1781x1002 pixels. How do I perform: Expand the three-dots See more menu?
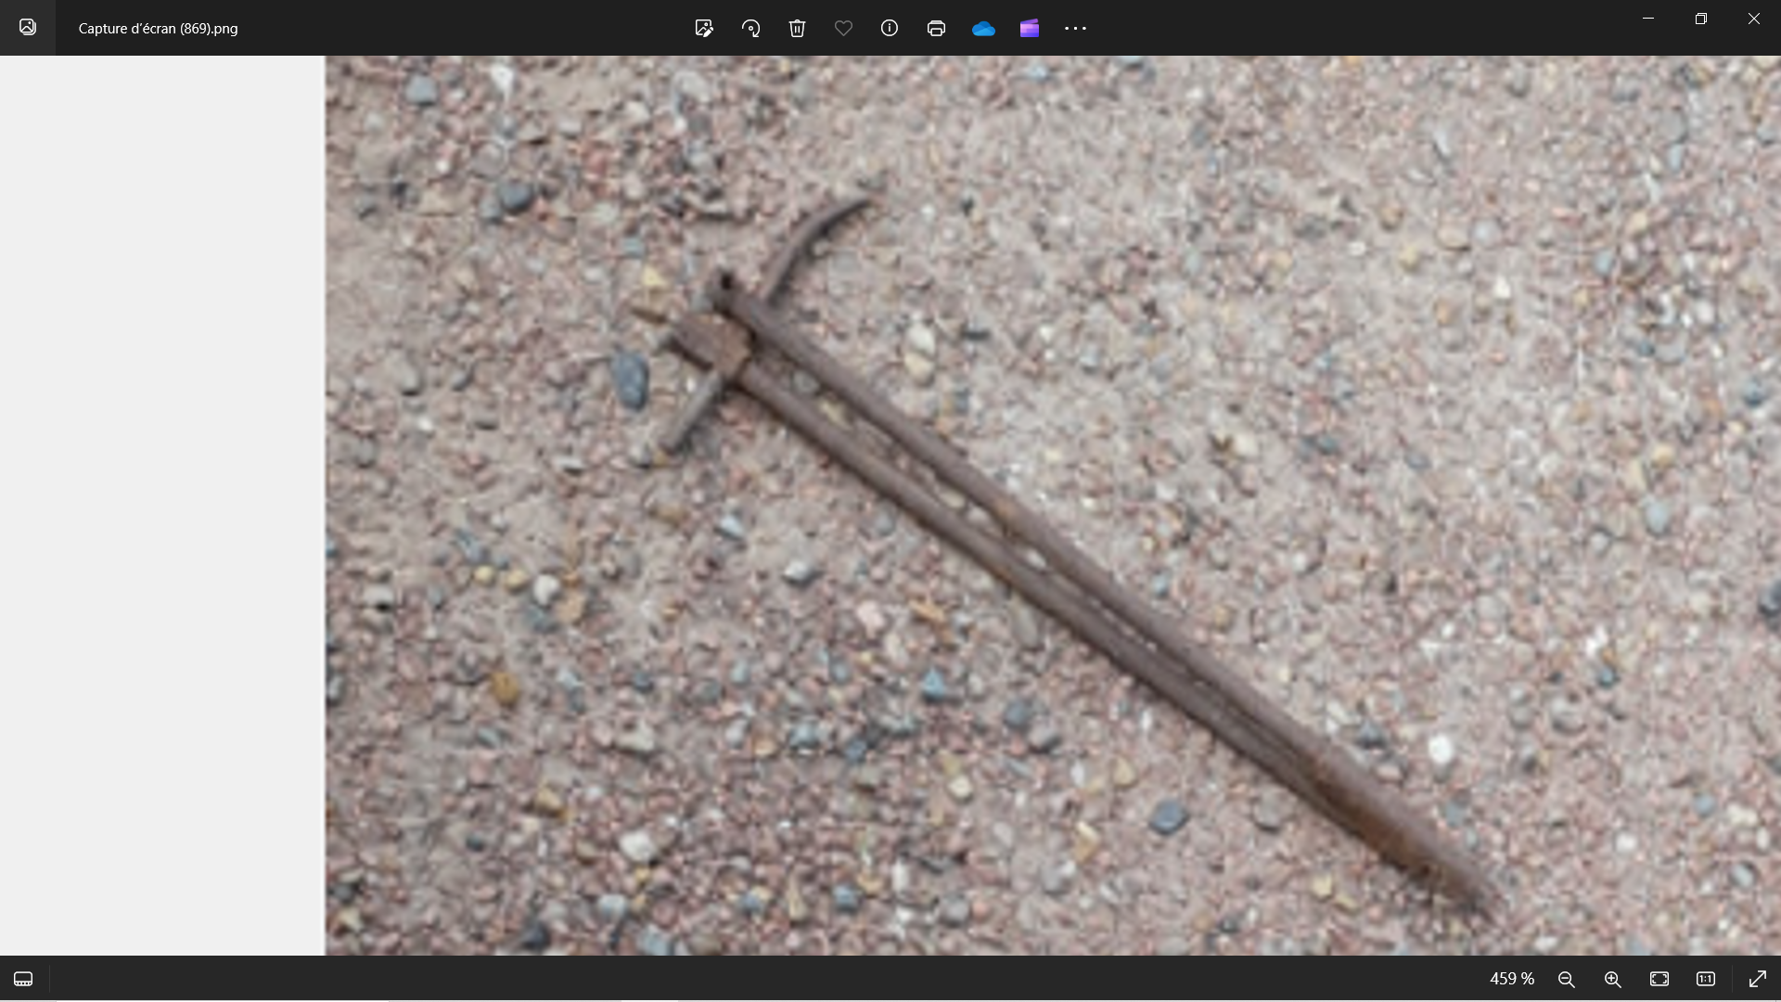point(1075,29)
